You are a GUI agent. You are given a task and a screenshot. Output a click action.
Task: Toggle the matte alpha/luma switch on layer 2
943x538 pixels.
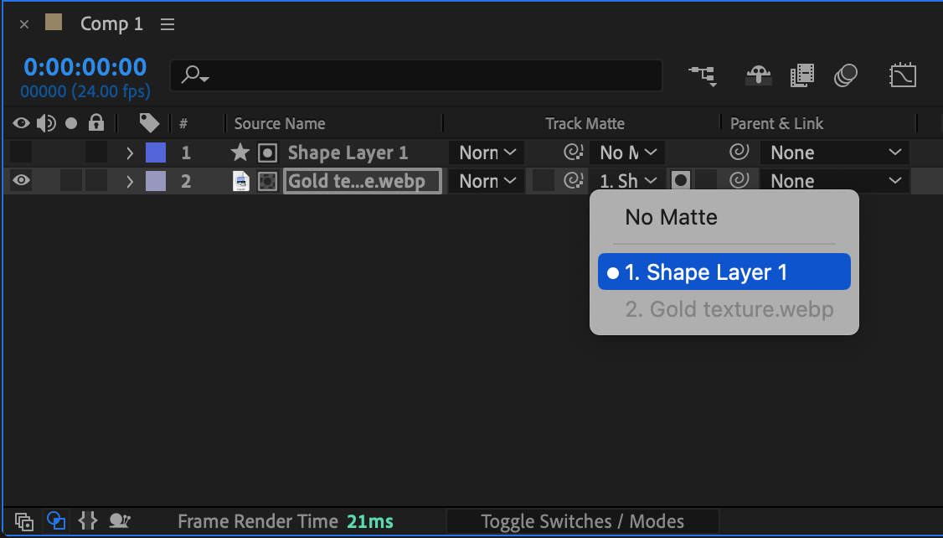coord(681,181)
